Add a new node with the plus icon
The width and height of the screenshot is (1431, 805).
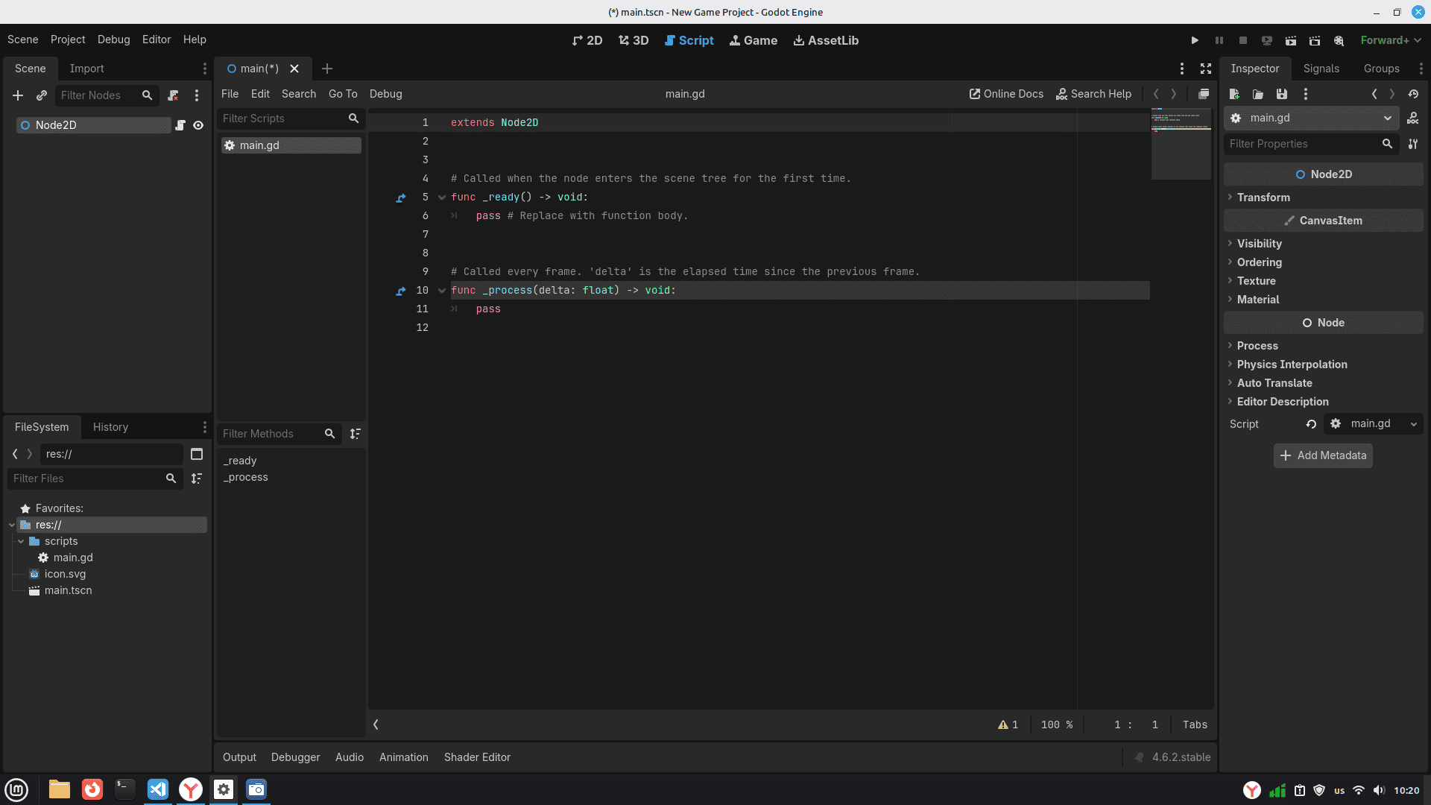18,95
